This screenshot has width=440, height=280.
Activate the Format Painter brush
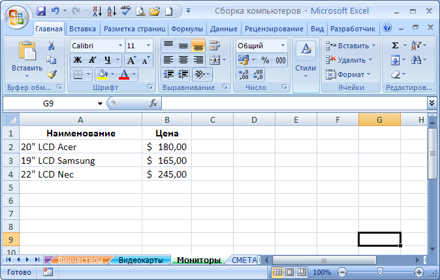point(52,74)
